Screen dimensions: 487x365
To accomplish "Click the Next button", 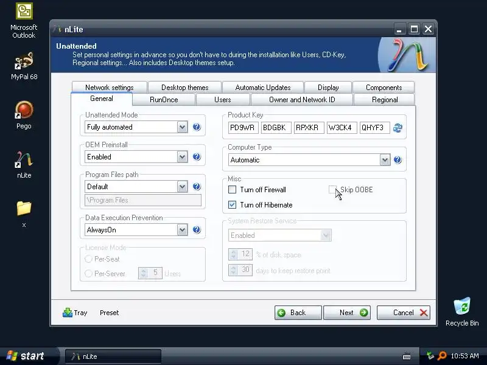I will (346, 313).
